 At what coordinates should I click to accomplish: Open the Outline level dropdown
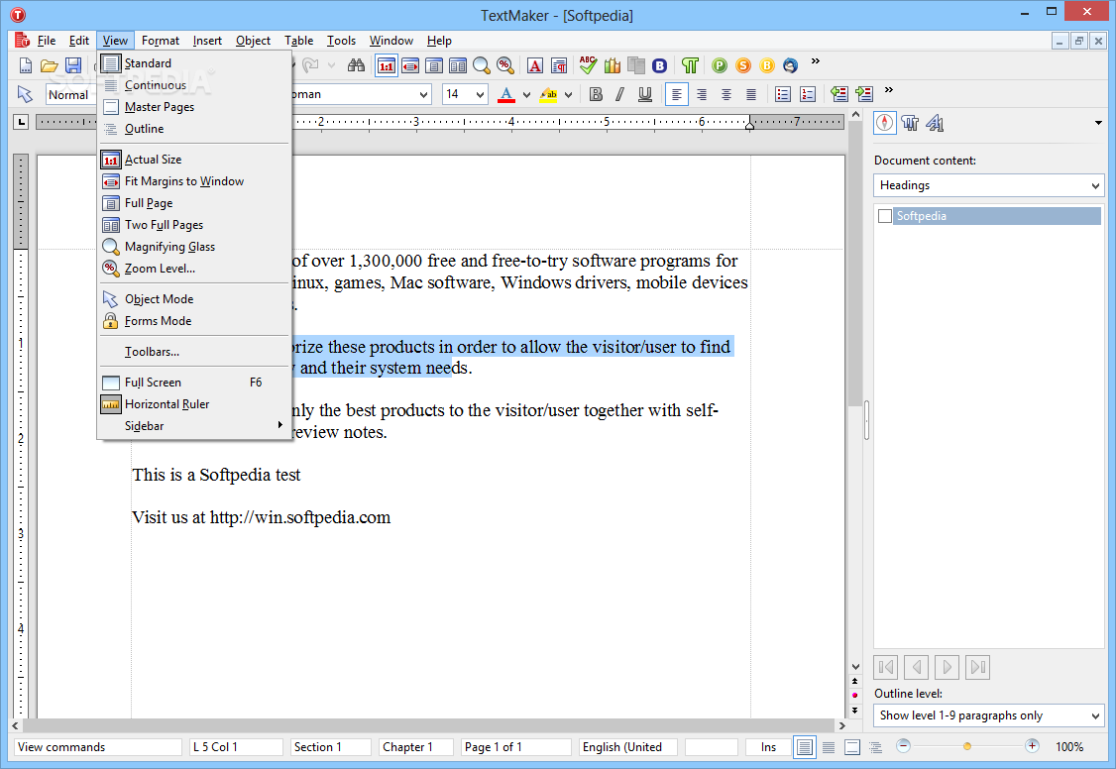[x=988, y=715]
